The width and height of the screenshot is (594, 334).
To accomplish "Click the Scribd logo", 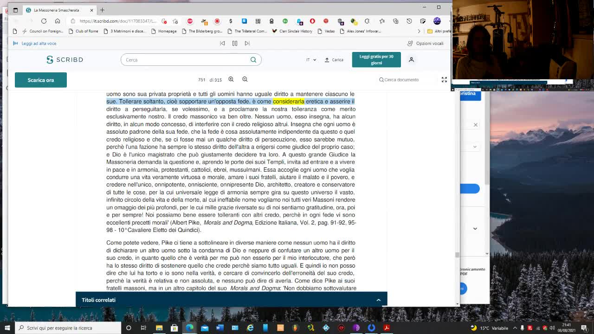I will point(65,59).
